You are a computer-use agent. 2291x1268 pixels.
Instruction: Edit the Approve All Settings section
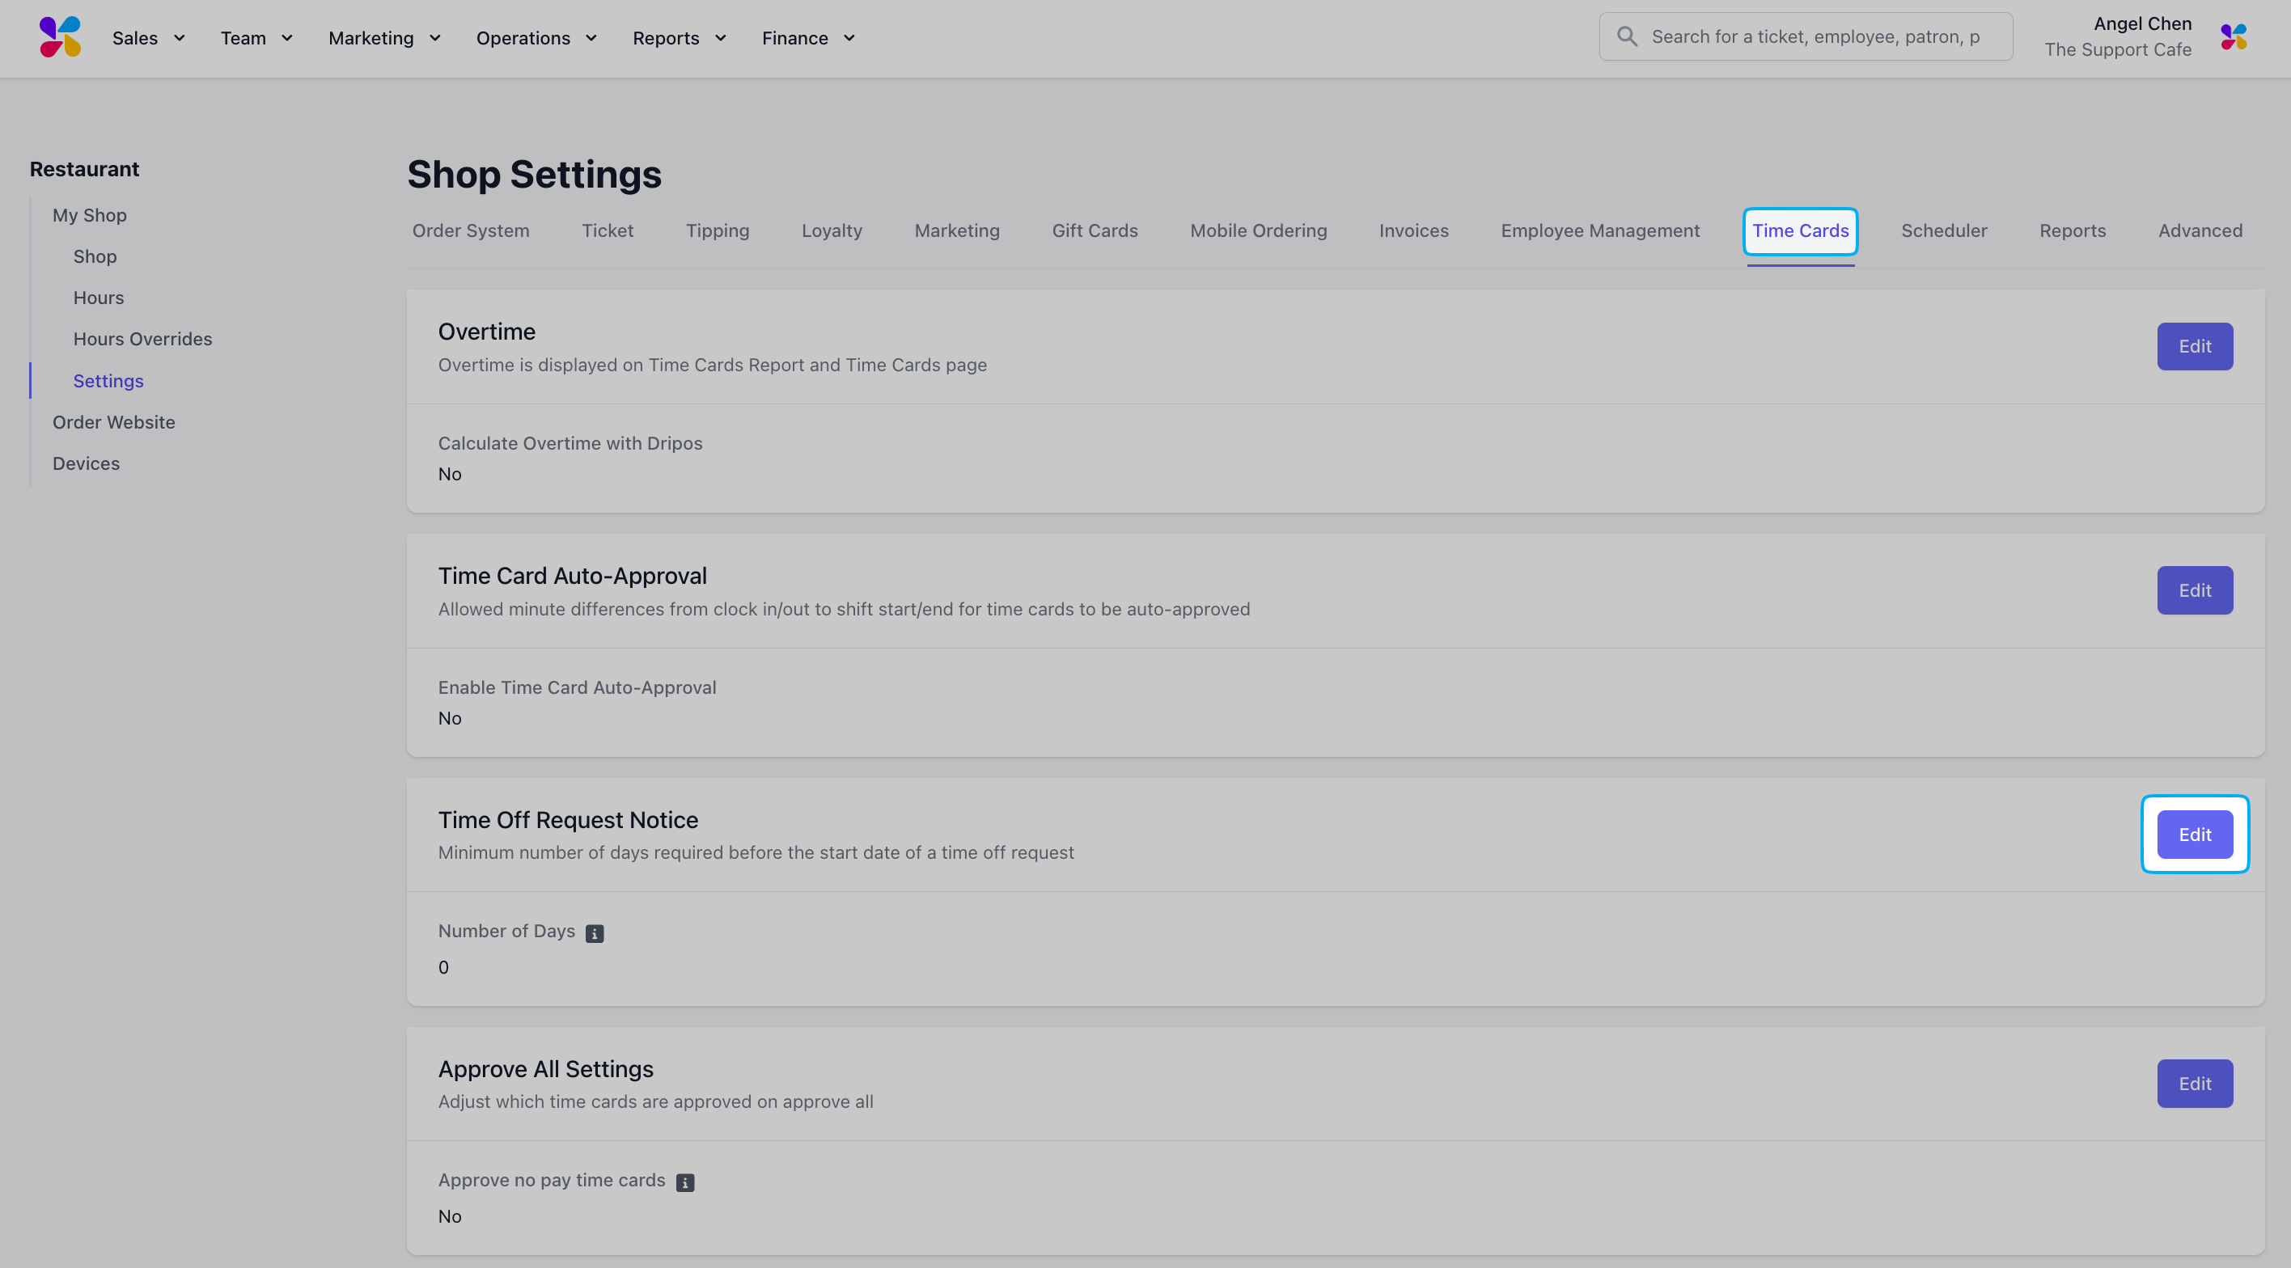tap(2194, 1083)
